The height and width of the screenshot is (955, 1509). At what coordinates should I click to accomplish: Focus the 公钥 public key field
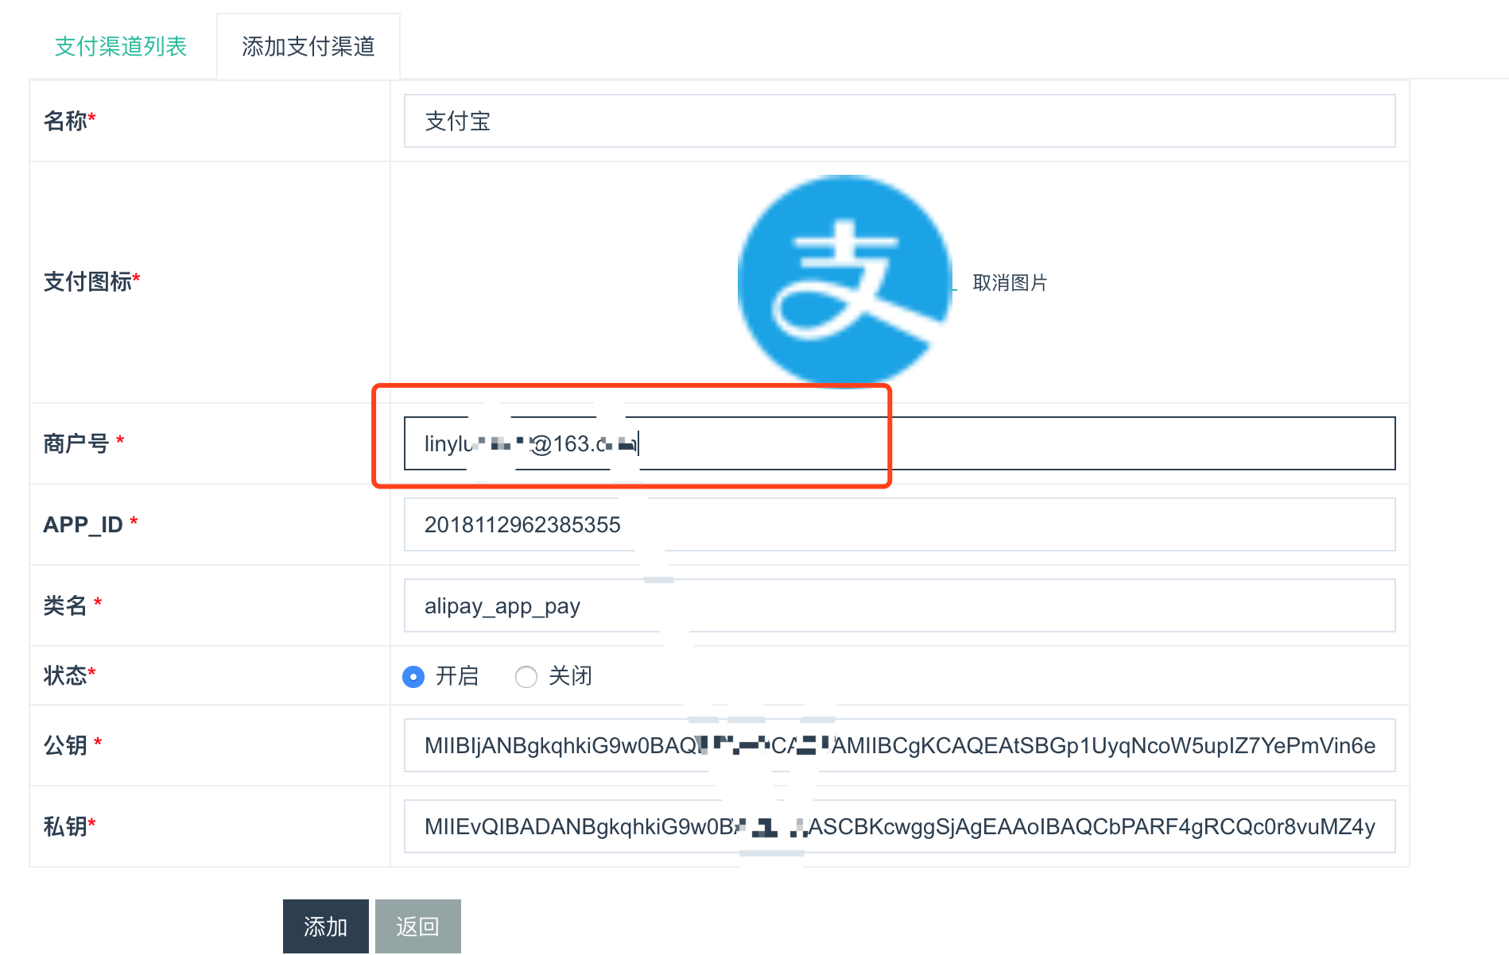(x=898, y=745)
